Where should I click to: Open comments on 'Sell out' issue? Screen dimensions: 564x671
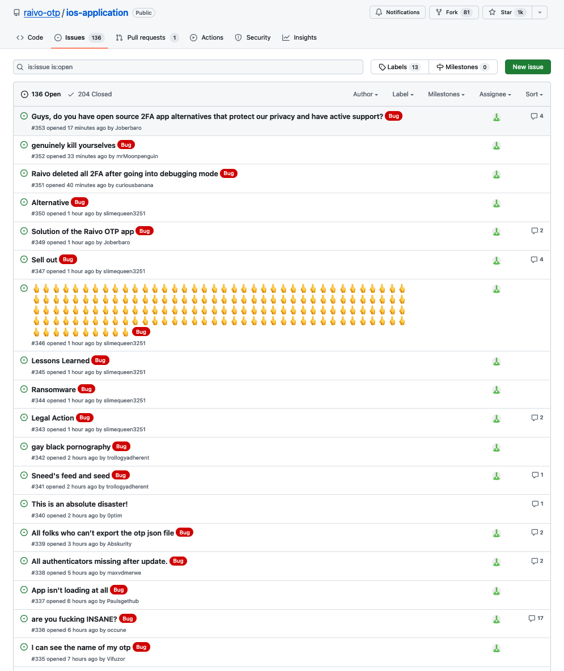[537, 260]
